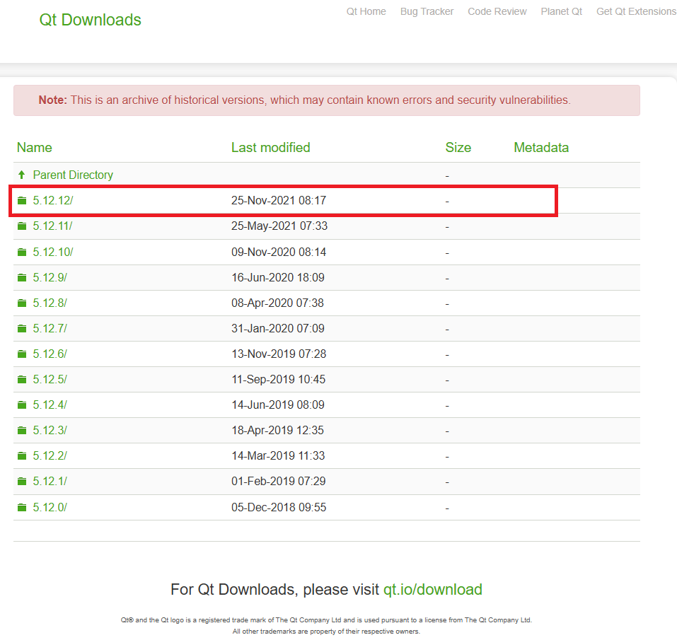Click the folder icon beside 5.12.1/
This screenshot has height=640, width=677.
pos(22,481)
